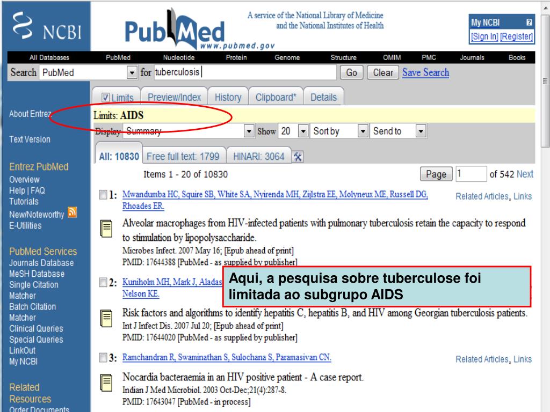The width and height of the screenshot is (550, 412).
Task: Click the Sign In link
Action: (484, 36)
